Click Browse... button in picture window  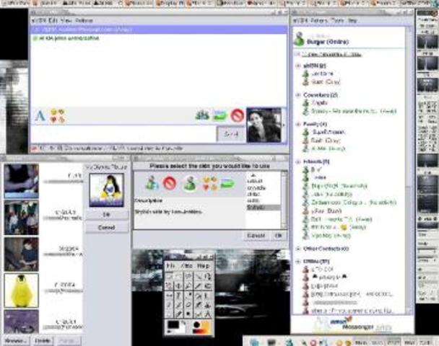tap(16, 341)
